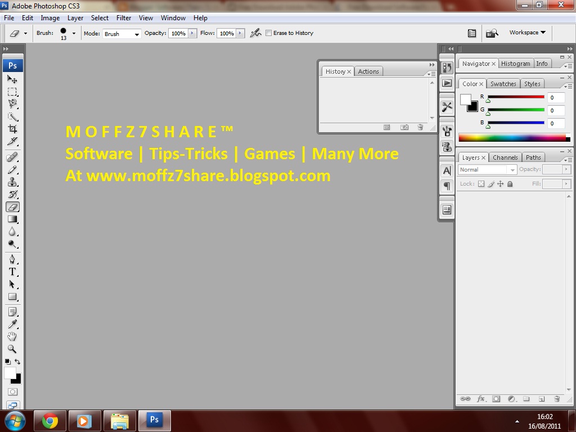Click the toolbox foreground color swatch
This screenshot has height=432, width=576.
[x=10, y=373]
